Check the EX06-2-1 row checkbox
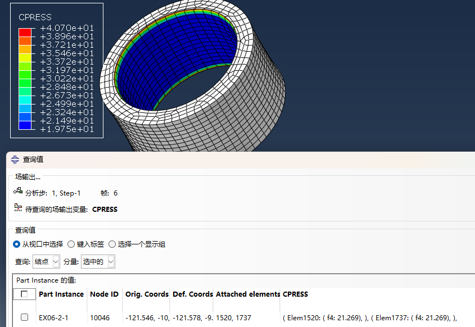This screenshot has height=327, width=475. tap(24, 317)
